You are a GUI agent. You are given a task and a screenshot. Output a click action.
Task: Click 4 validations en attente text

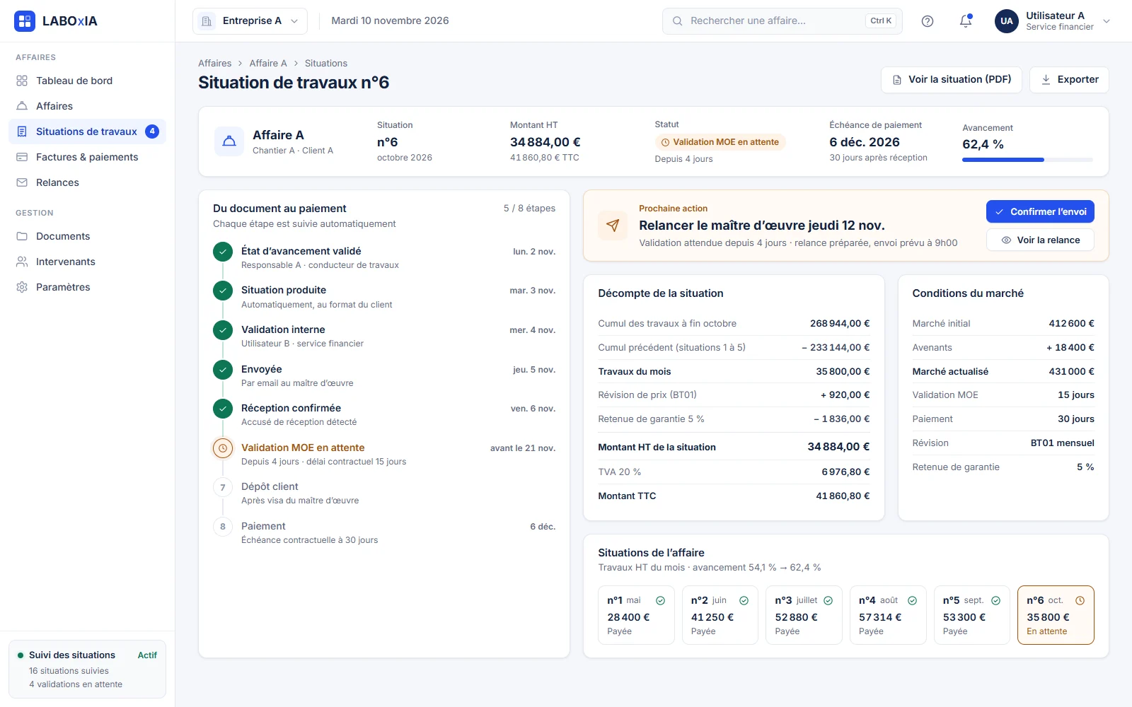[x=76, y=684]
